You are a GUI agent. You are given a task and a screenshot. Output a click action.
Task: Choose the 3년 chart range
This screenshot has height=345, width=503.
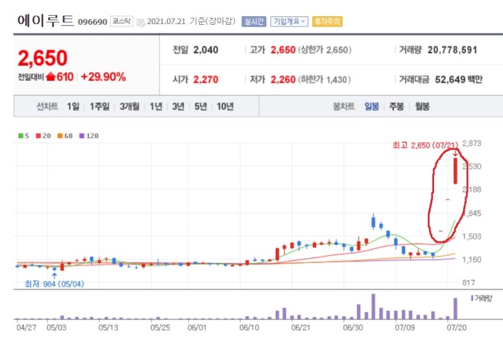[178, 106]
